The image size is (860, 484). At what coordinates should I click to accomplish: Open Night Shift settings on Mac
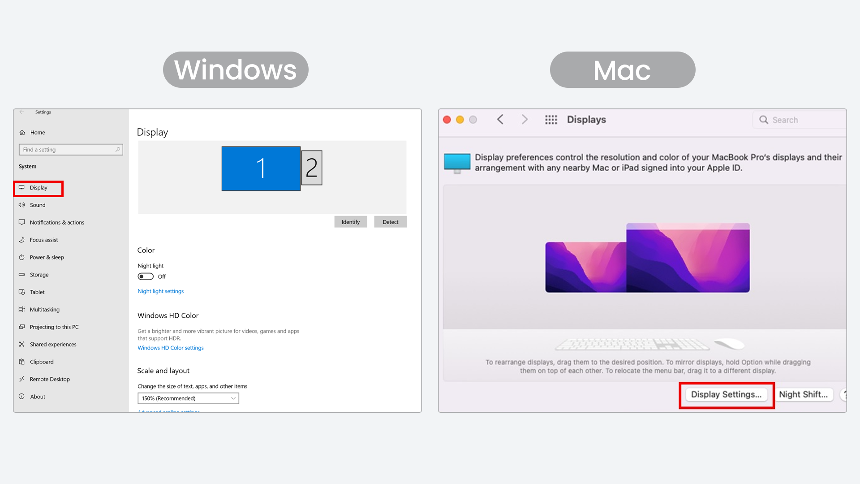(x=804, y=394)
